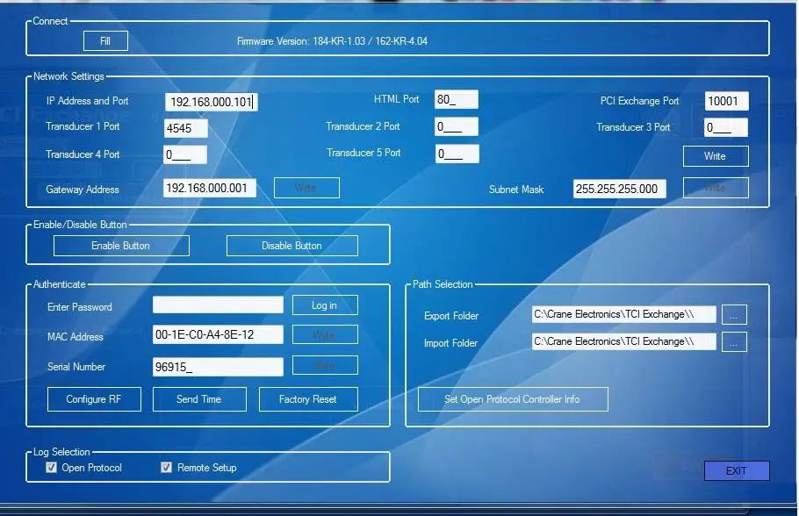The height and width of the screenshot is (516, 799).
Task: Click Write beside the Serial Number
Action: pos(324,365)
